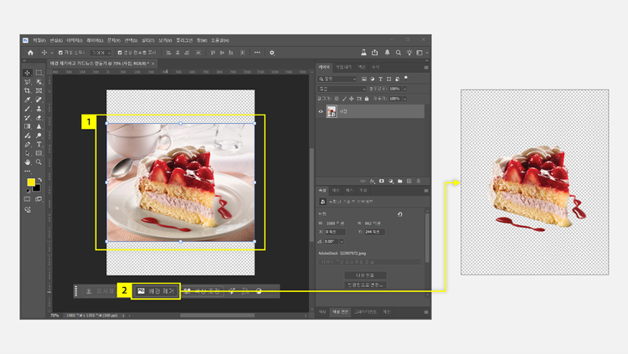628x354 pixels.
Task: Select the Move tool in toolbox
Action: 28,73
